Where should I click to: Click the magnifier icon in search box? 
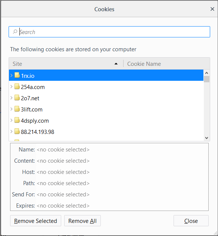tap(15, 32)
